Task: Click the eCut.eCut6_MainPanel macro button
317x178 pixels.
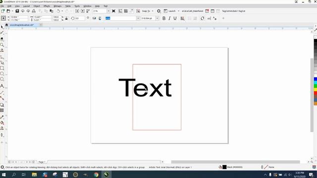Action: pyautogui.click(x=193, y=11)
